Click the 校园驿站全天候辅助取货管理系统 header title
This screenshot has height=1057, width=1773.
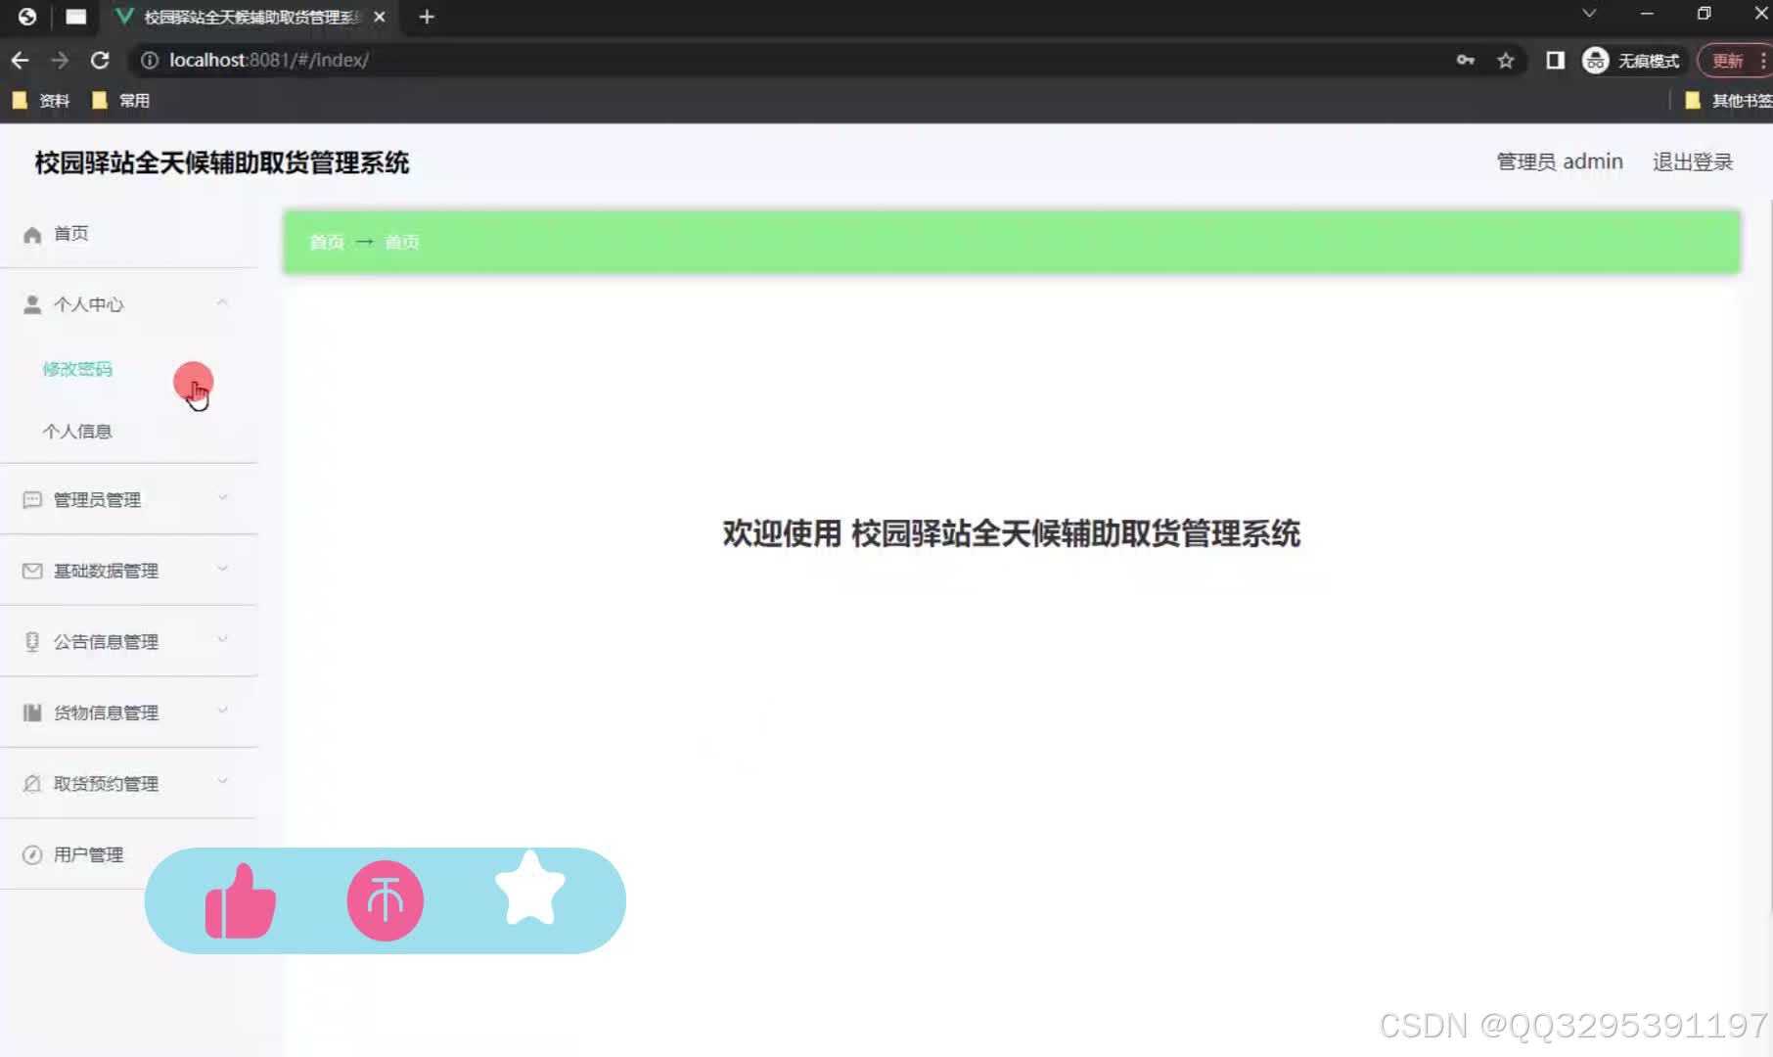[222, 162]
